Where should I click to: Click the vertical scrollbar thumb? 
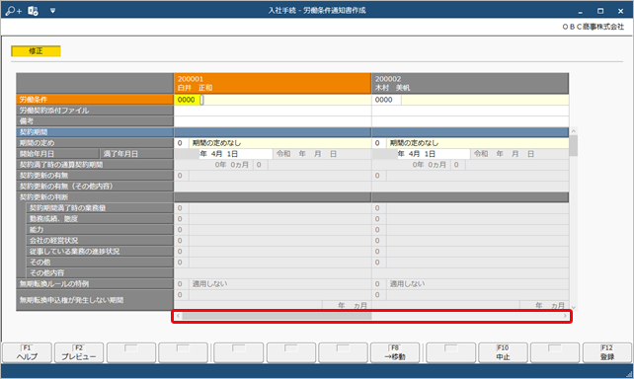pos(574,146)
